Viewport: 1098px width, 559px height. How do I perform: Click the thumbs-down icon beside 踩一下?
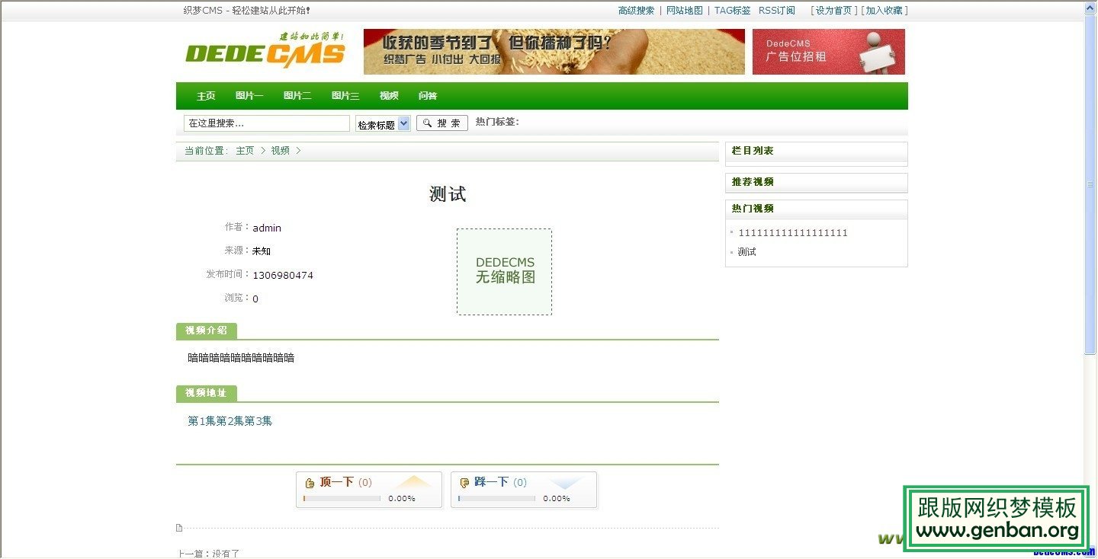(x=464, y=483)
